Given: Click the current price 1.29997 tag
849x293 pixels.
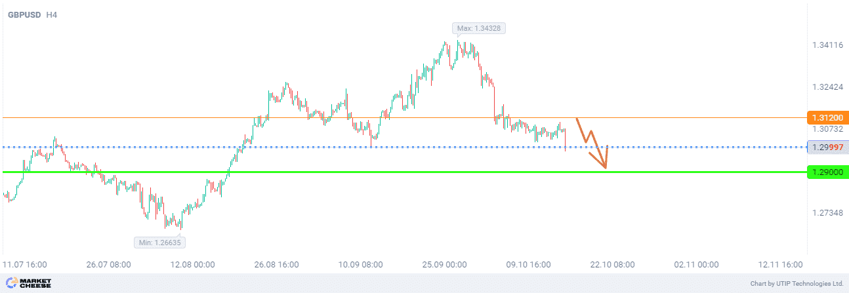Looking at the screenshot, I should coord(828,147).
